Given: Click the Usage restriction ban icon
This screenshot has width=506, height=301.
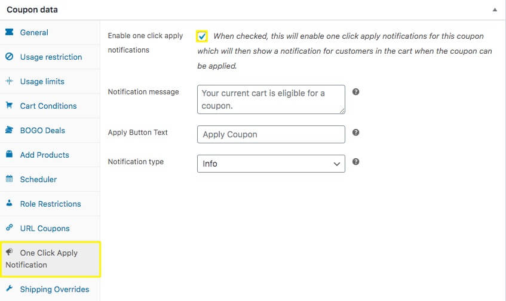Looking at the screenshot, I should click(9, 57).
